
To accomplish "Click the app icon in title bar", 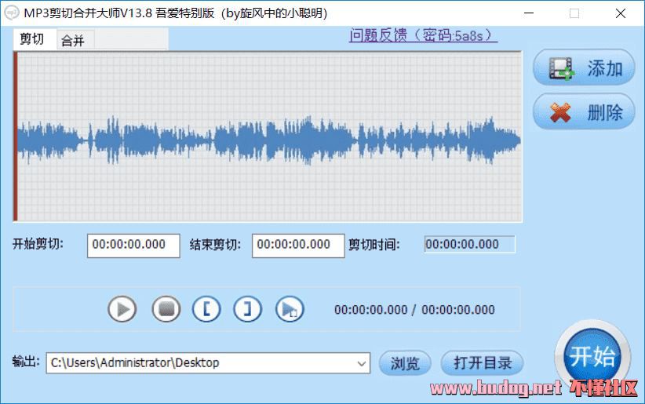I will [11, 13].
